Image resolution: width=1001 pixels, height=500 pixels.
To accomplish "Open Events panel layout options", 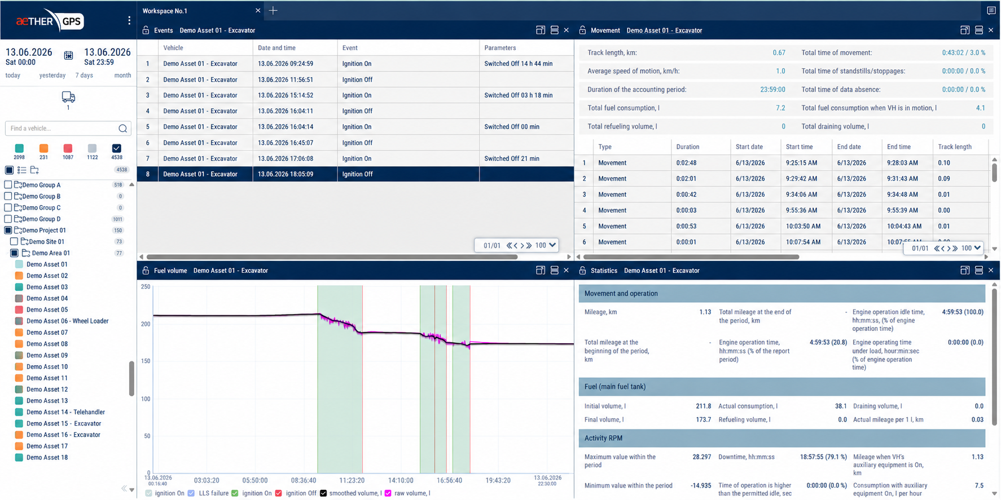I will (x=554, y=30).
